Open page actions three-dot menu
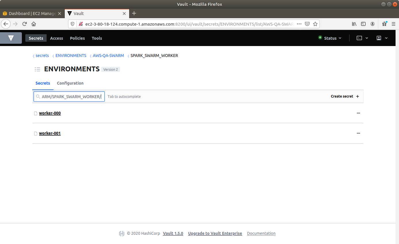This screenshot has width=399, height=244. point(299,24)
